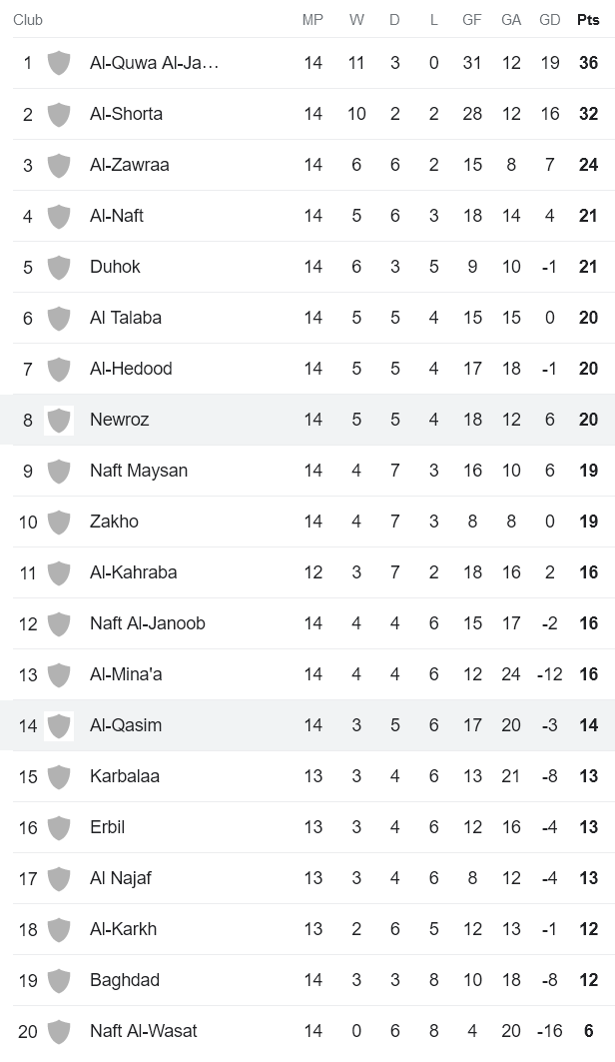Image resolution: width=615 pixels, height=1062 pixels.
Task: Click the Pts column header
Action: click(x=588, y=20)
